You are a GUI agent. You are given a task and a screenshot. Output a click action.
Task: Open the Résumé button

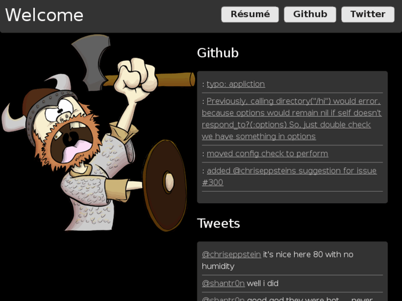click(250, 14)
